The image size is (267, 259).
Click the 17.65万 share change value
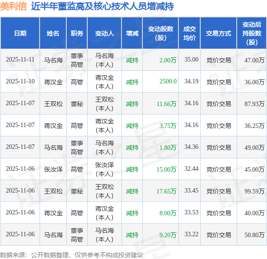point(166,191)
